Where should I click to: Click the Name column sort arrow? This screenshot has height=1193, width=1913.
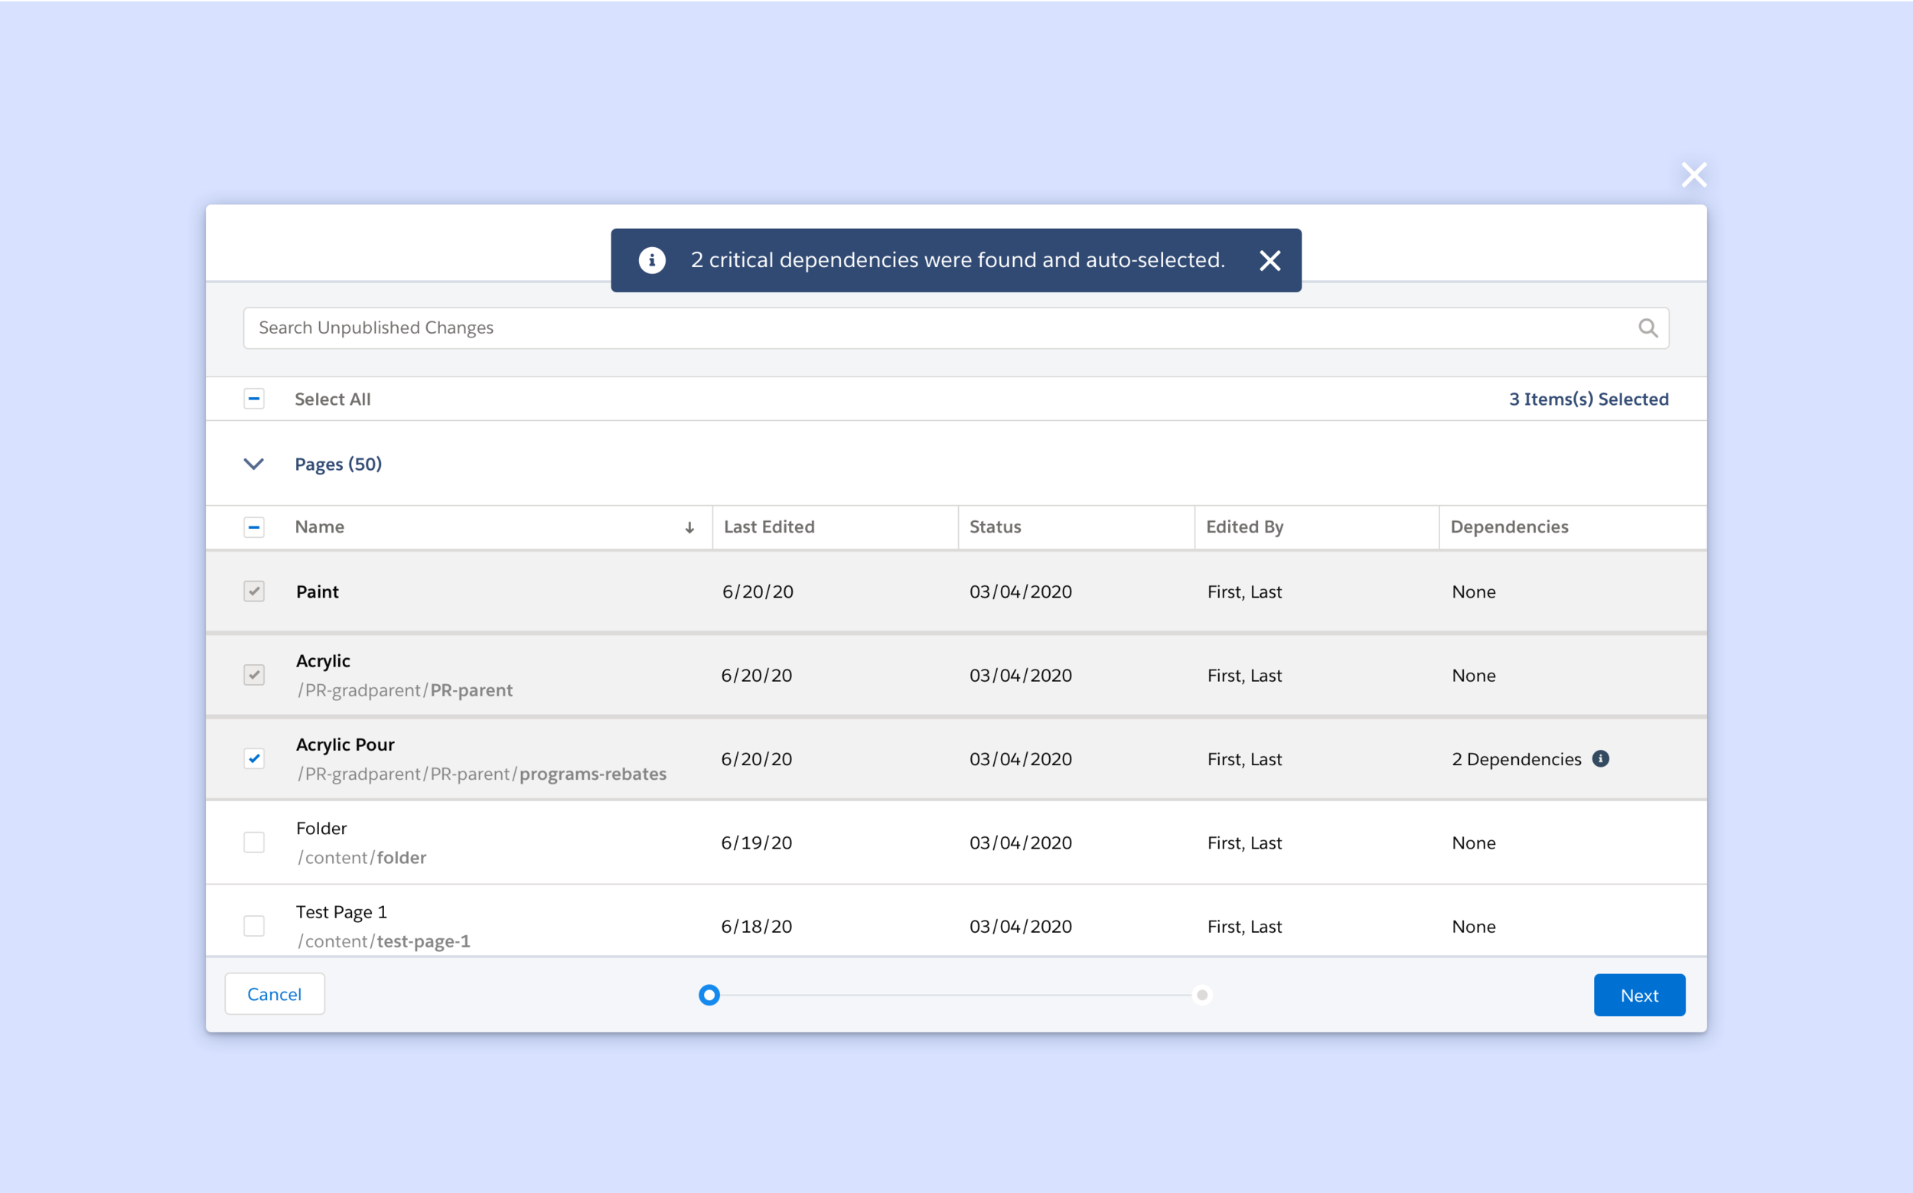tap(689, 528)
